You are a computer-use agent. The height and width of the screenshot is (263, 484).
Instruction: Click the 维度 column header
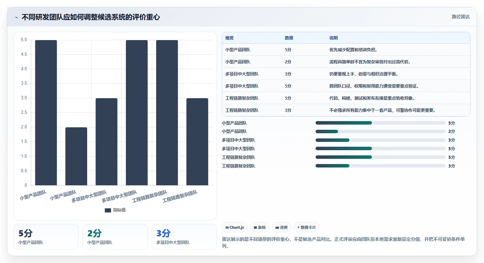(x=229, y=38)
